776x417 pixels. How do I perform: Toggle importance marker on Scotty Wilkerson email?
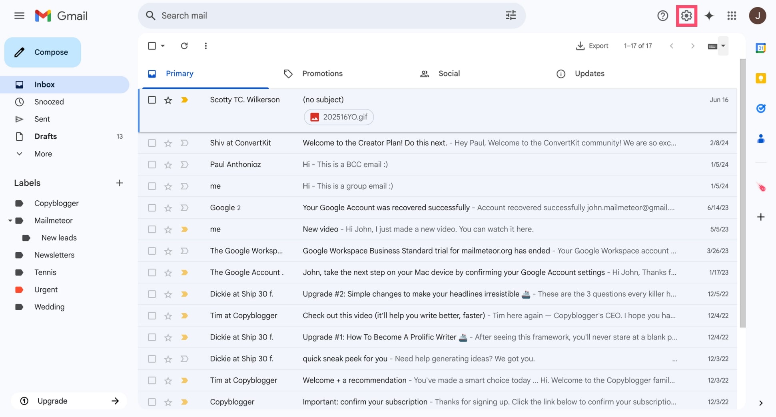click(x=184, y=100)
